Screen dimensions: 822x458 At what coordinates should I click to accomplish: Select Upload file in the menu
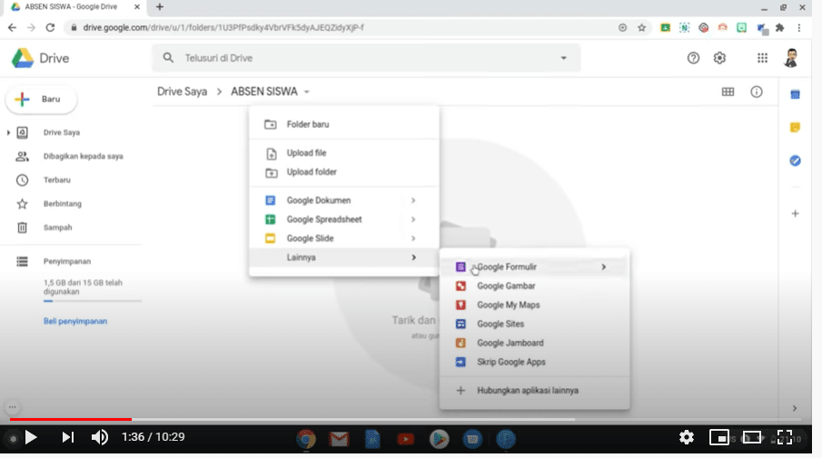344,153
